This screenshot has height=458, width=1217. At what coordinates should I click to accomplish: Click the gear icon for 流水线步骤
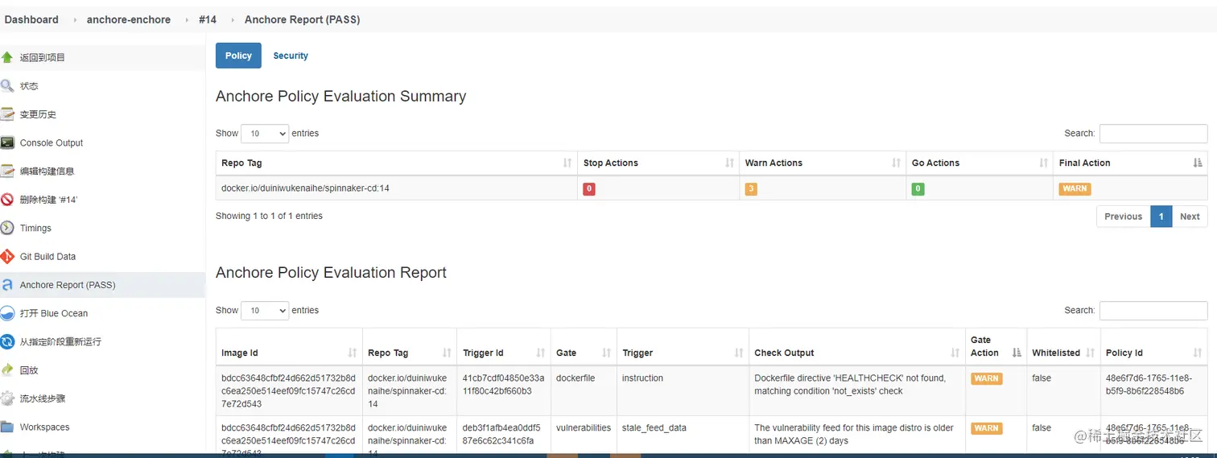pyautogui.click(x=7, y=398)
